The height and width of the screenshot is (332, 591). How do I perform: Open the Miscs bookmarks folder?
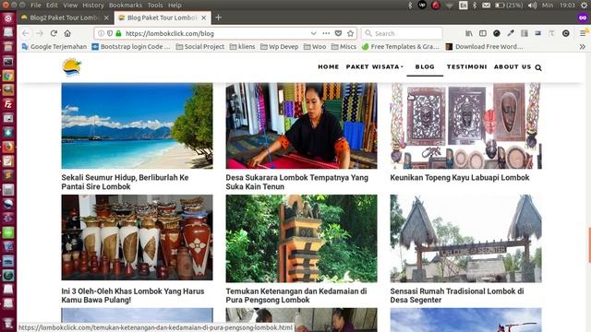point(344,47)
